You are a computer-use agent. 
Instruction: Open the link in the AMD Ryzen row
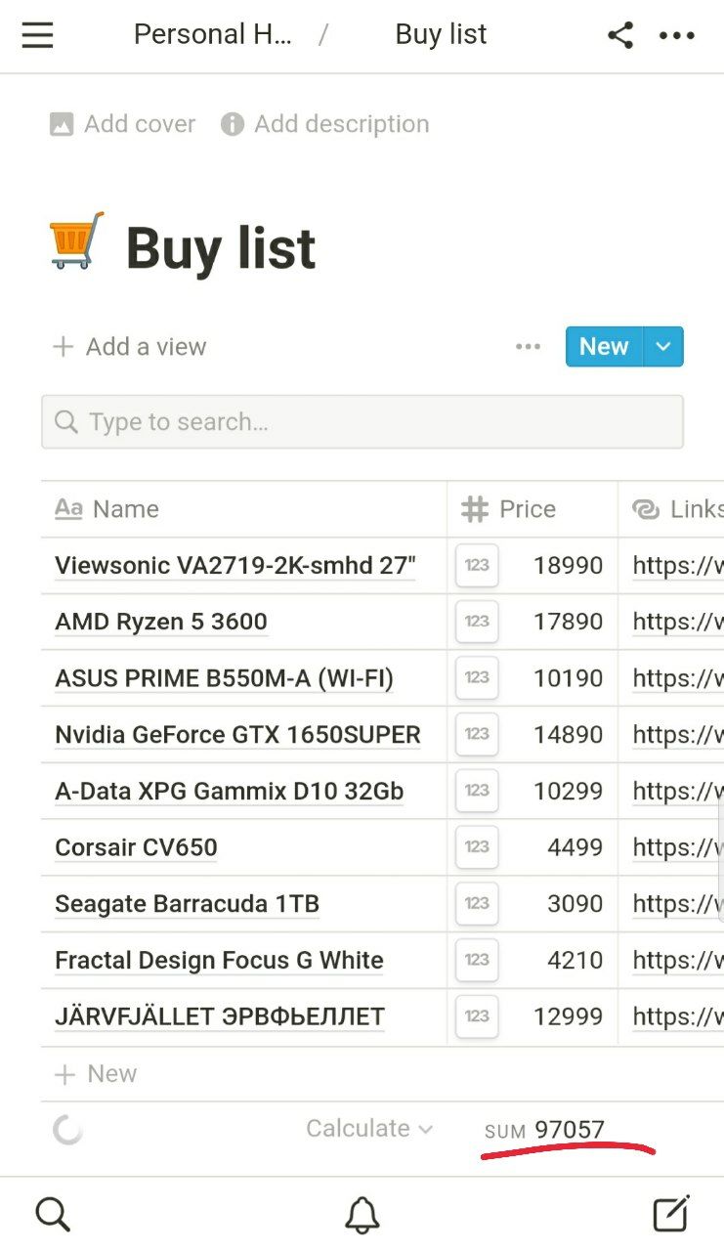pos(678,622)
